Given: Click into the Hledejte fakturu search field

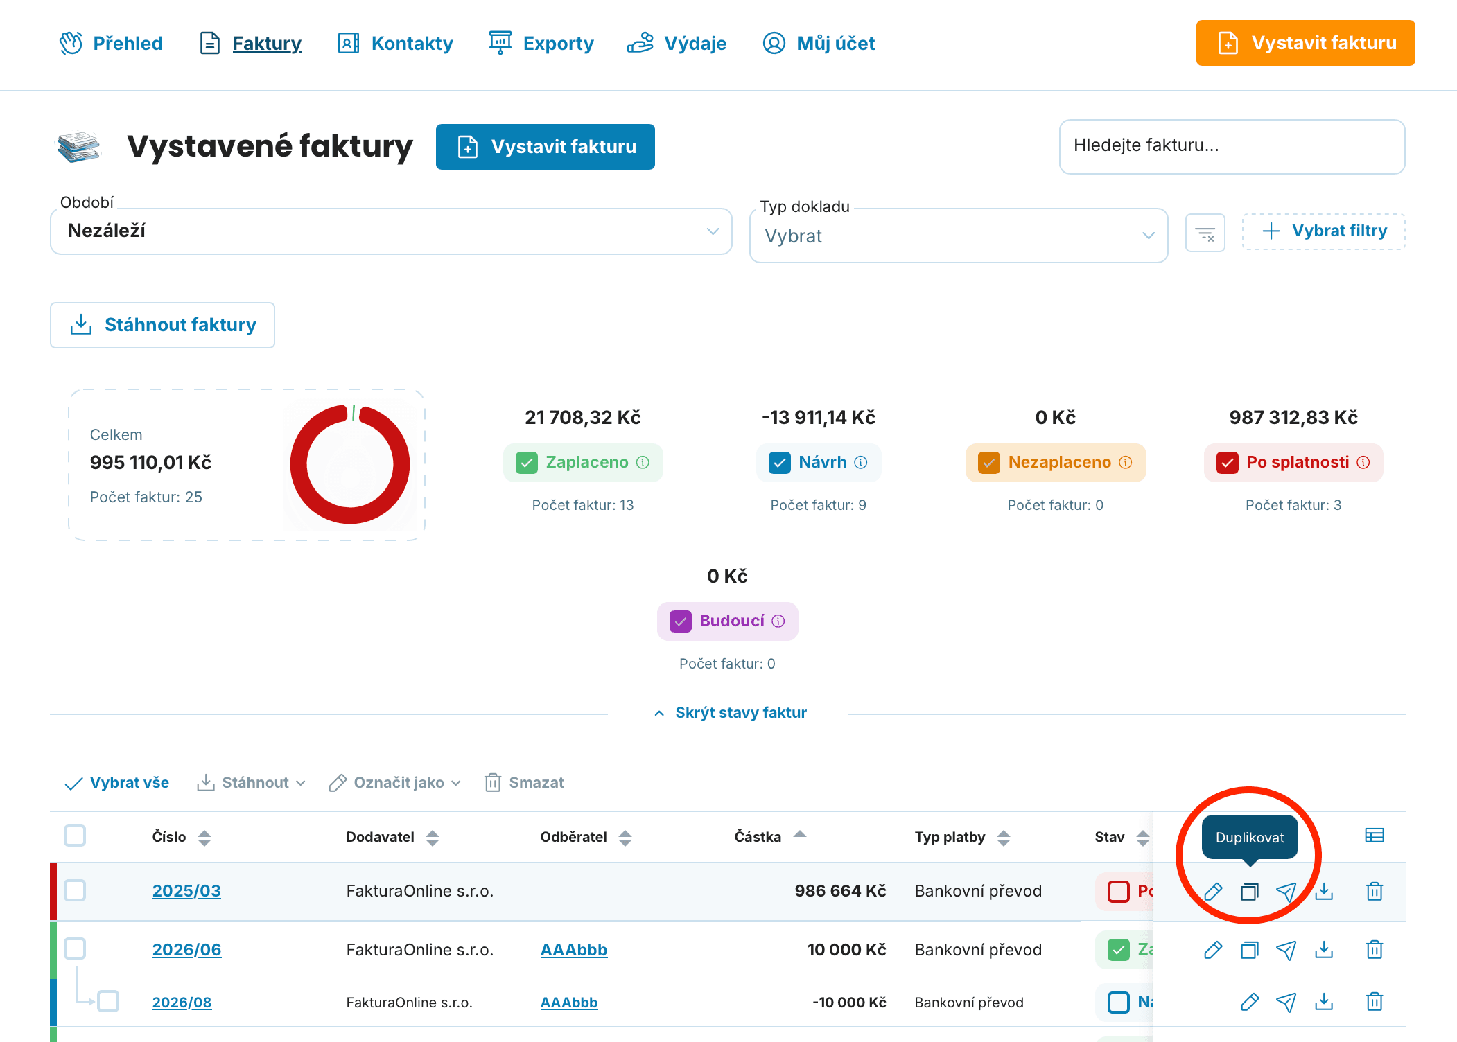Looking at the screenshot, I should tap(1232, 146).
